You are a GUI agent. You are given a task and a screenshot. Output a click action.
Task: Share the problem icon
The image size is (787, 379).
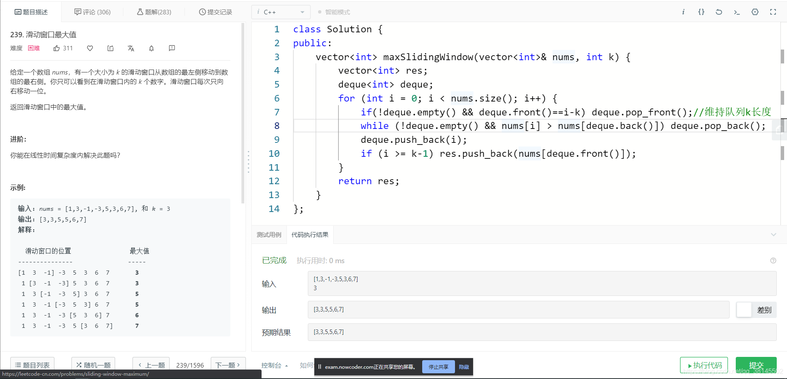click(x=111, y=48)
